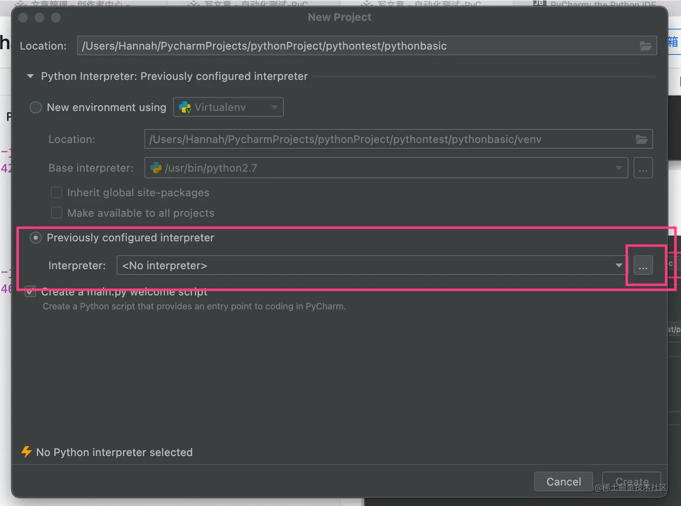The image size is (681, 506).
Task: Click ellipsis next to Base interpreter
Action: [x=643, y=168]
